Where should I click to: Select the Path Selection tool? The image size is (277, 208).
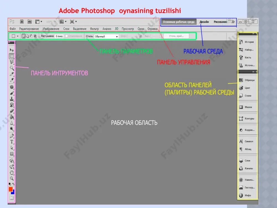point(12,148)
